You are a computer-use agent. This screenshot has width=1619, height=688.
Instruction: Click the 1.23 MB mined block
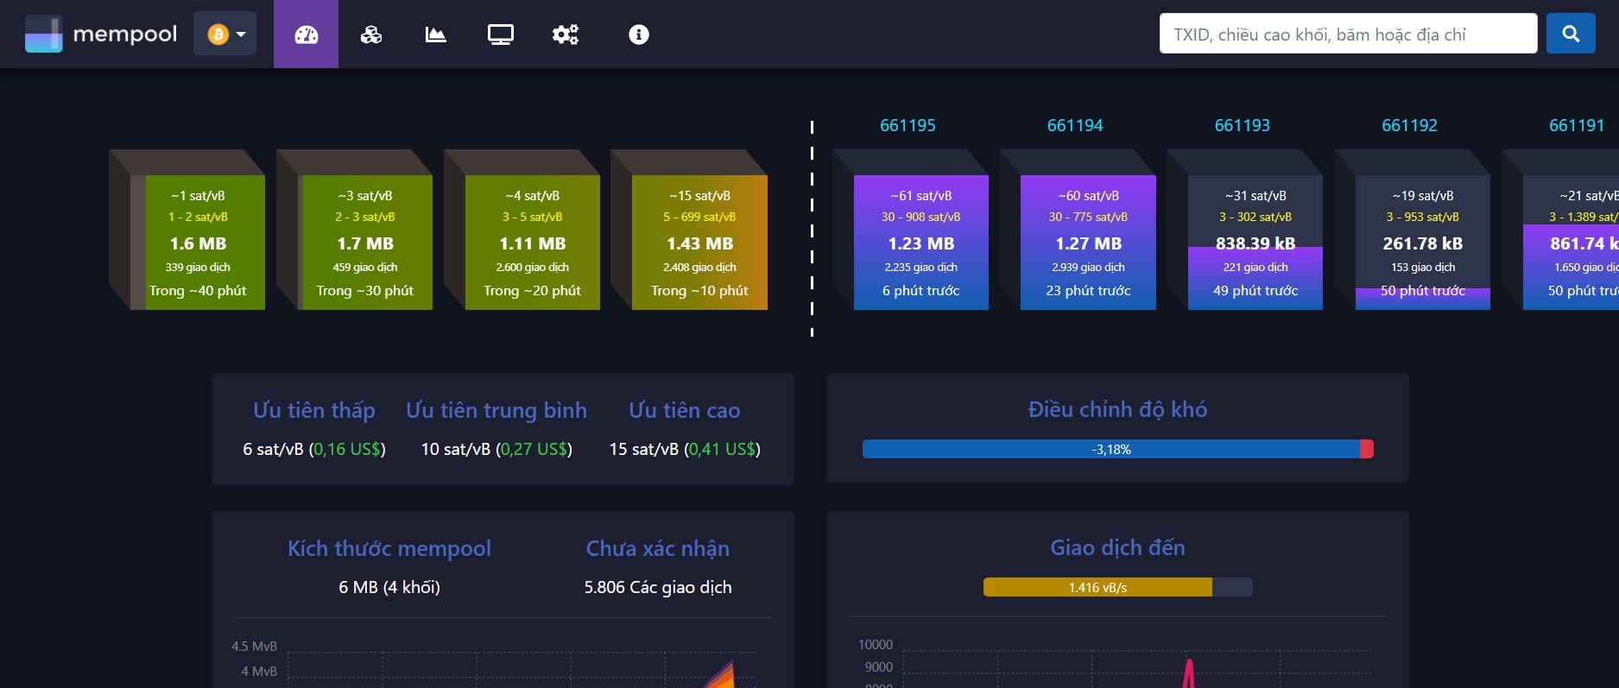point(920,243)
